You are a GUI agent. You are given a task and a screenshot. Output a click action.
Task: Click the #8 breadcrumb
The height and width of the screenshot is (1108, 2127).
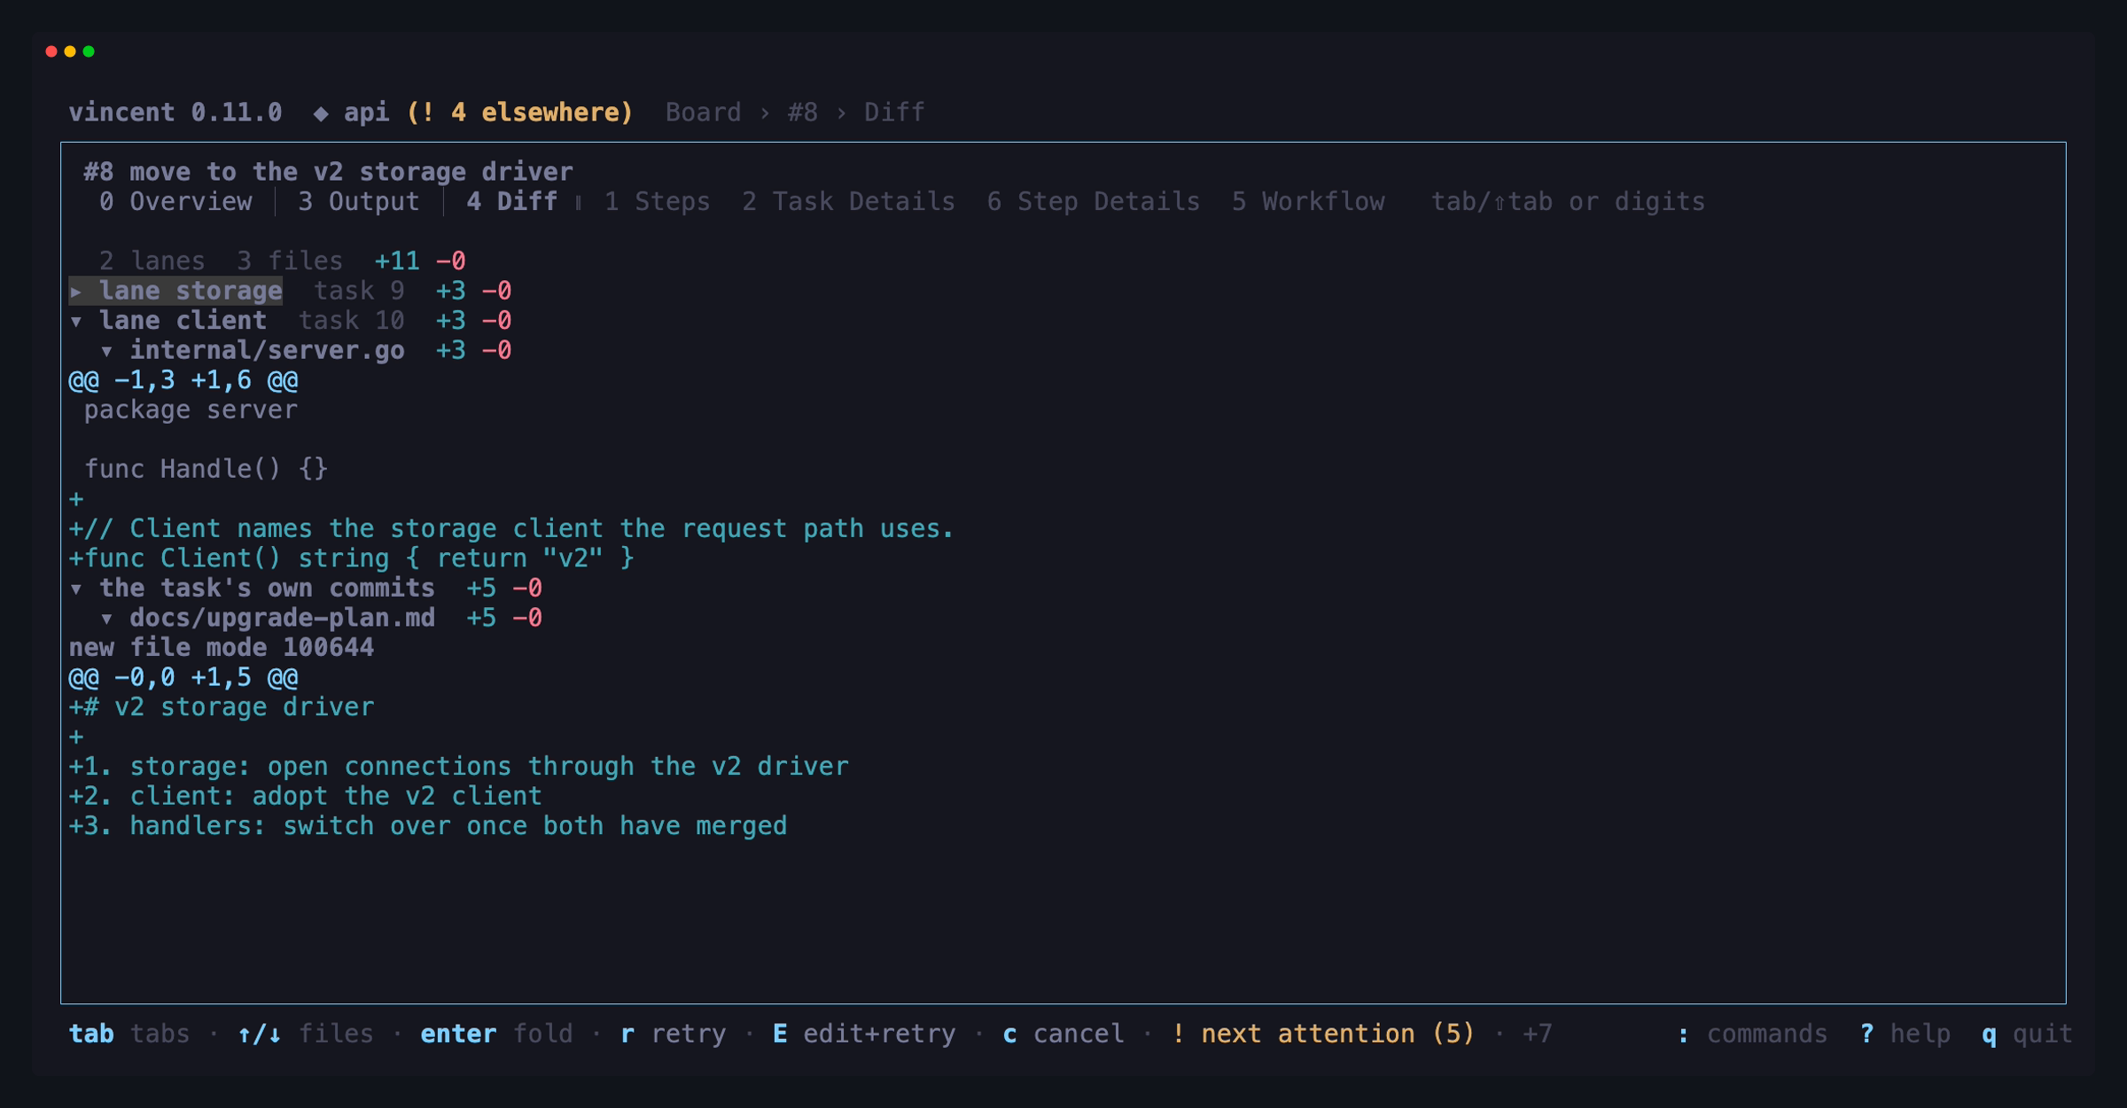tap(802, 113)
